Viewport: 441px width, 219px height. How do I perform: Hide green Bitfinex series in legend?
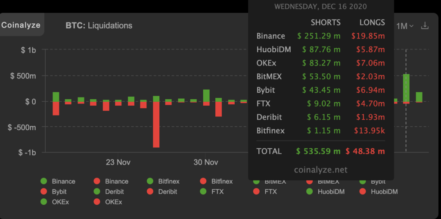[x=163, y=181]
